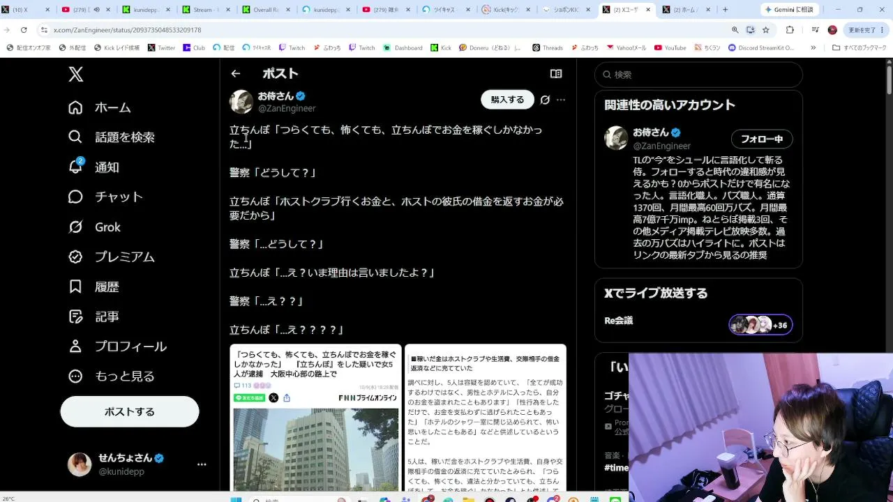Image resolution: width=893 pixels, height=502 pixels.
Task: Open the FNN article screenshot image in the post
Action: click(x=316, y=417)
